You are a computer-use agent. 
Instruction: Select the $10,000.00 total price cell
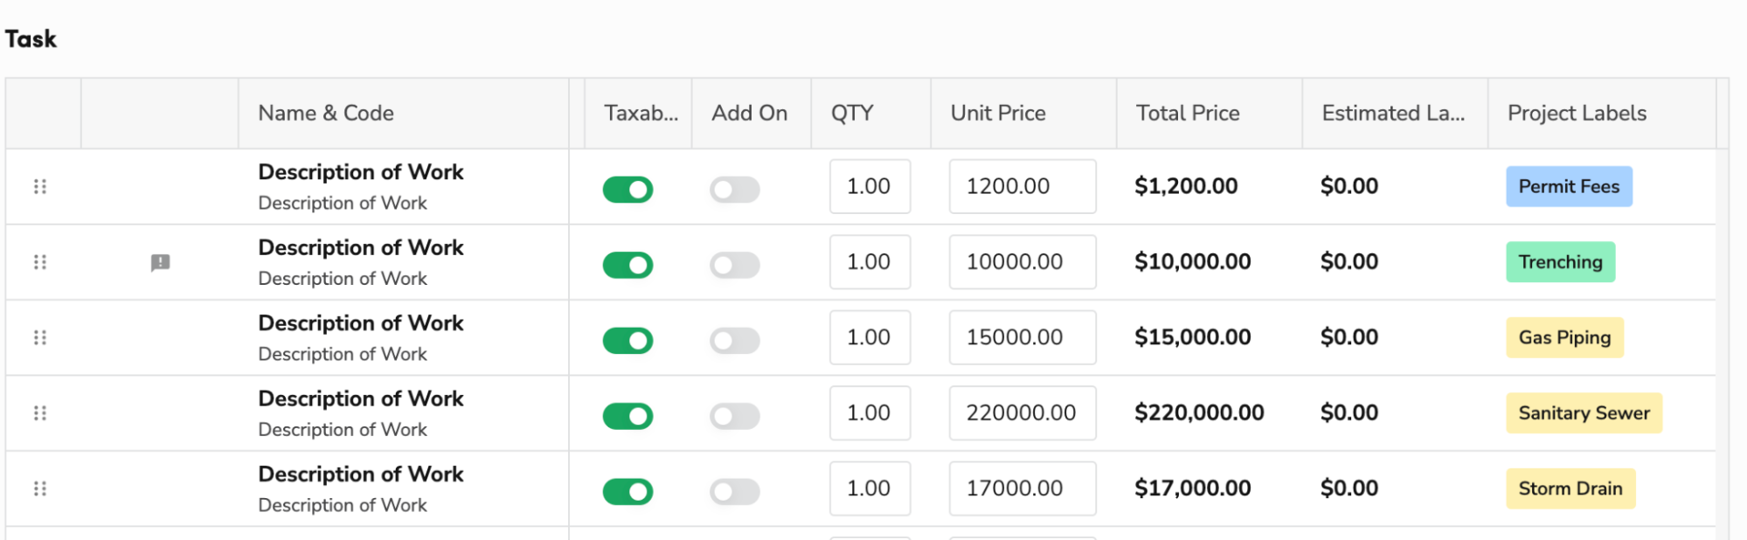1193,262
